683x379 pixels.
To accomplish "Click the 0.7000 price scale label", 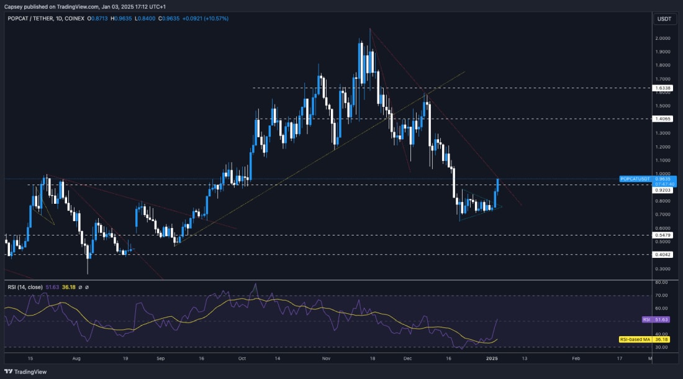I will coord(663,214).
